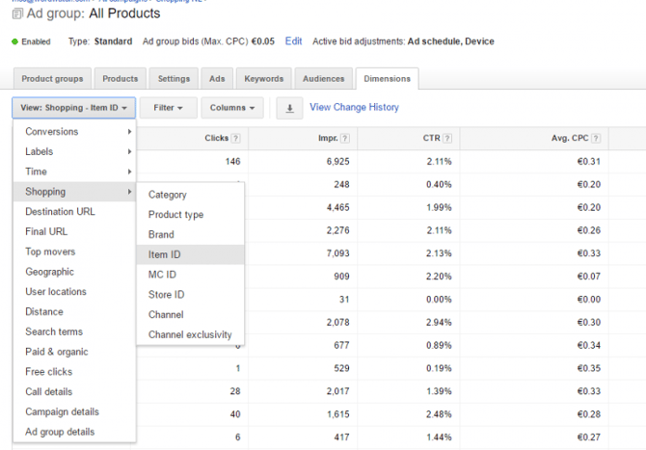Select Item ID in the Shopping submenu
Screen dimensions: 646x450
point(190,254)
